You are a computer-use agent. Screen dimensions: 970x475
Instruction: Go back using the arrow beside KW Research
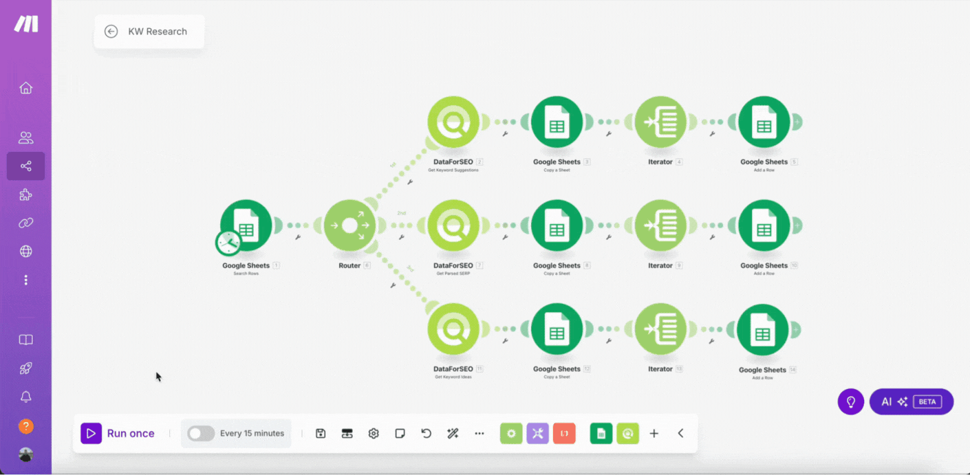coord(111,32)
